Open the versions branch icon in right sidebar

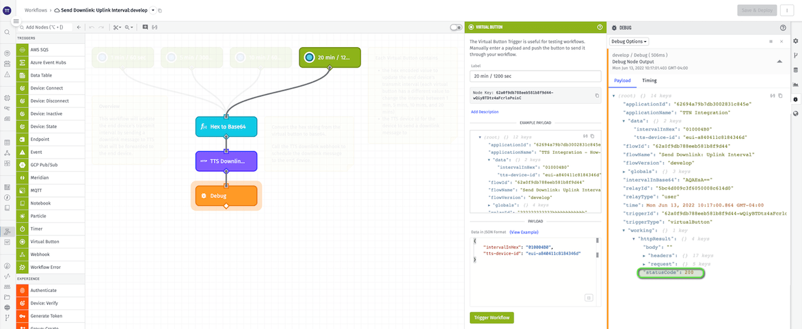pos(795,55)
